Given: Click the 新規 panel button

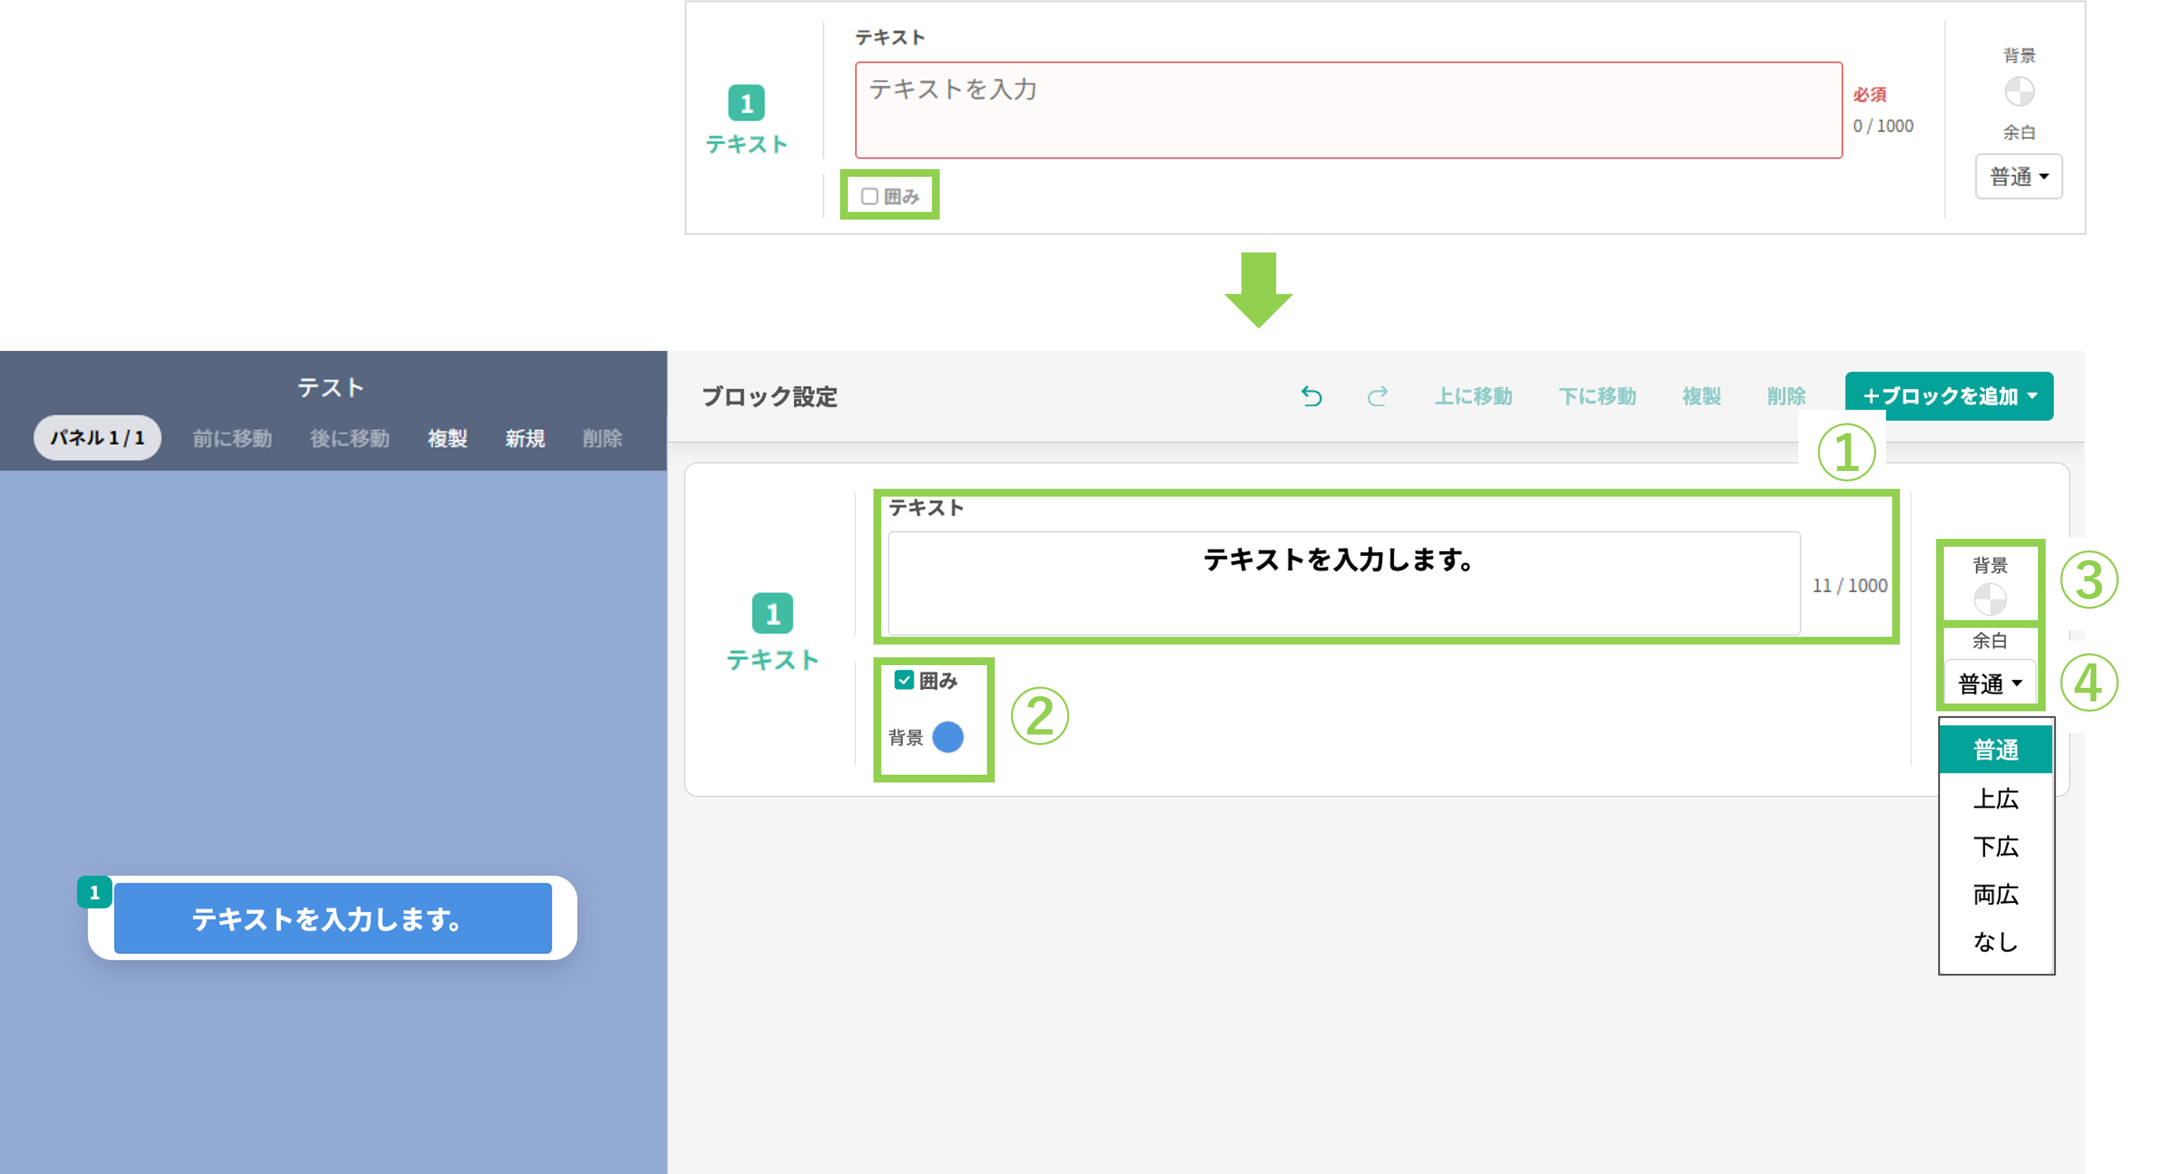Looking at the screenshot, I should click(524, 438).
